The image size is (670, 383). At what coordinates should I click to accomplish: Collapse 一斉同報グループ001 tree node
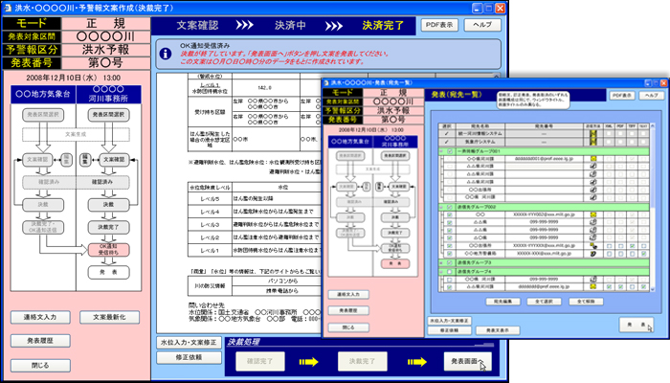point(441,151)
